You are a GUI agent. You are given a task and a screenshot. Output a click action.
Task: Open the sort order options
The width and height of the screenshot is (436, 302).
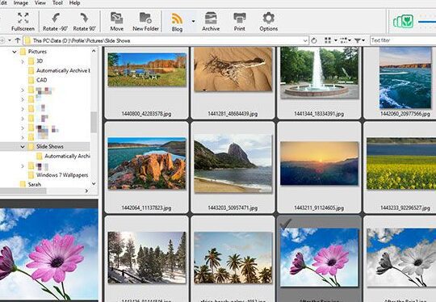point(346,40)
